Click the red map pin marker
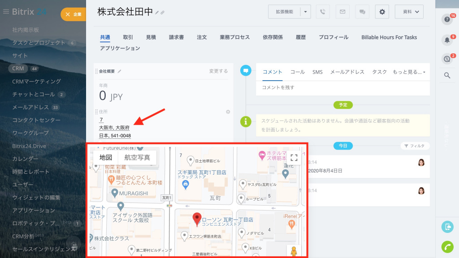Image resolution: width=459 pixels, height=258 pixels. [x=197, y=219]
